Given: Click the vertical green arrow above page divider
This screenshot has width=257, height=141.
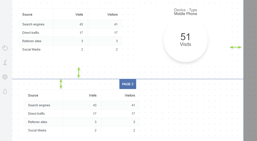Looking at the screenshot, I should pos(79,72).
